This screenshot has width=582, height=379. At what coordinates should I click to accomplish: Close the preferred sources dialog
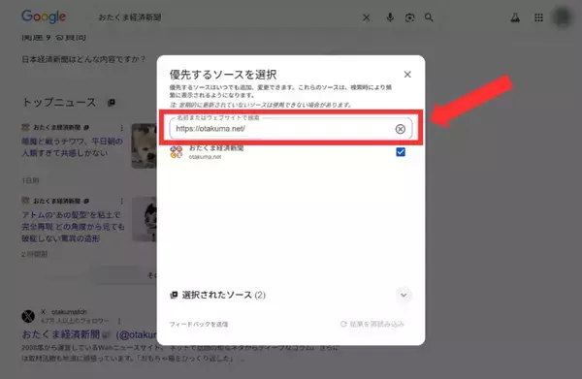407,75
